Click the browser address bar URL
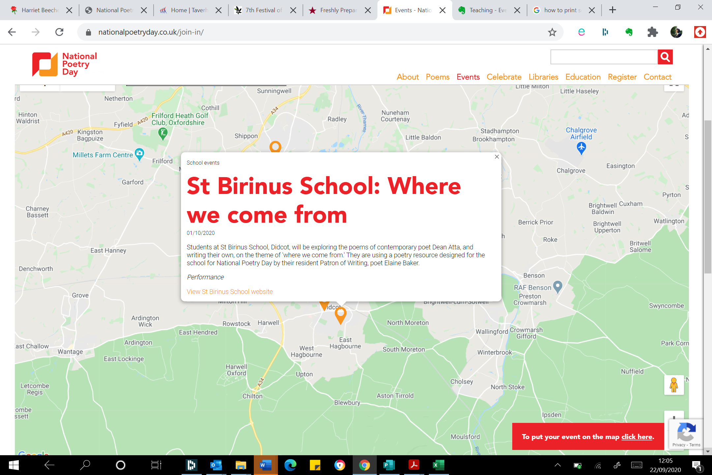 tap(151, 32)
